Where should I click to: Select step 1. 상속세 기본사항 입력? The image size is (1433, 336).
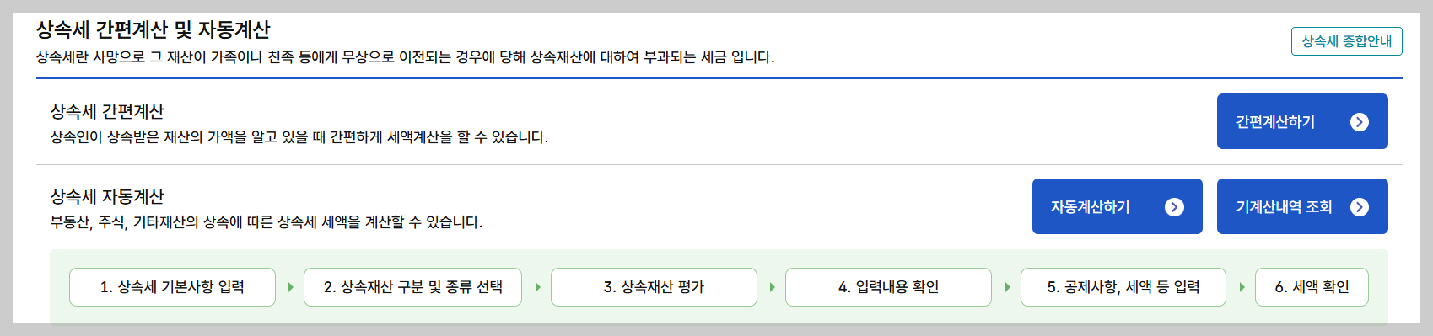point(172,287)
